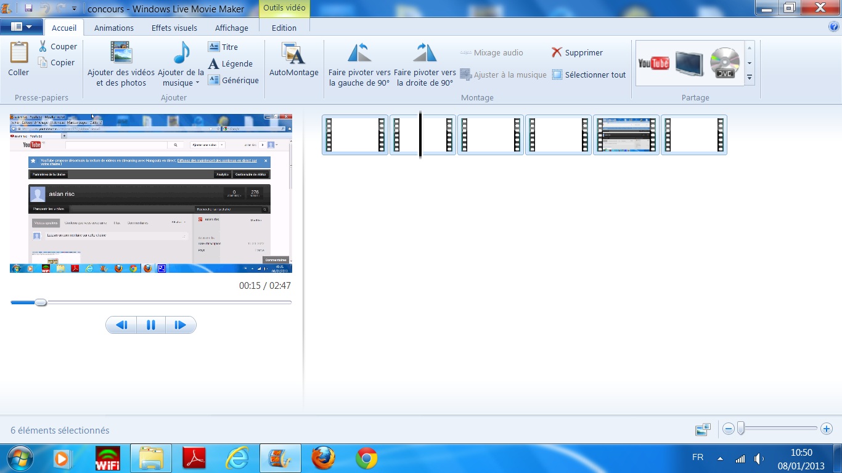
Task: Click Ajouter des vidéos et des photos
Action: point(121,64)
